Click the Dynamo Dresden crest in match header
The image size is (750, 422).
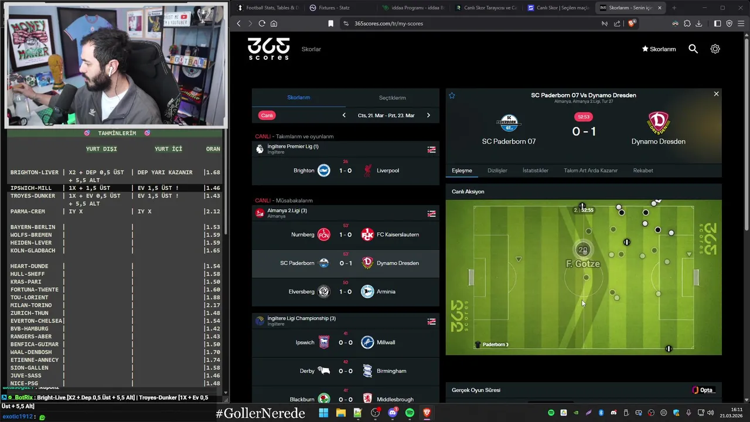coord(659,123)
